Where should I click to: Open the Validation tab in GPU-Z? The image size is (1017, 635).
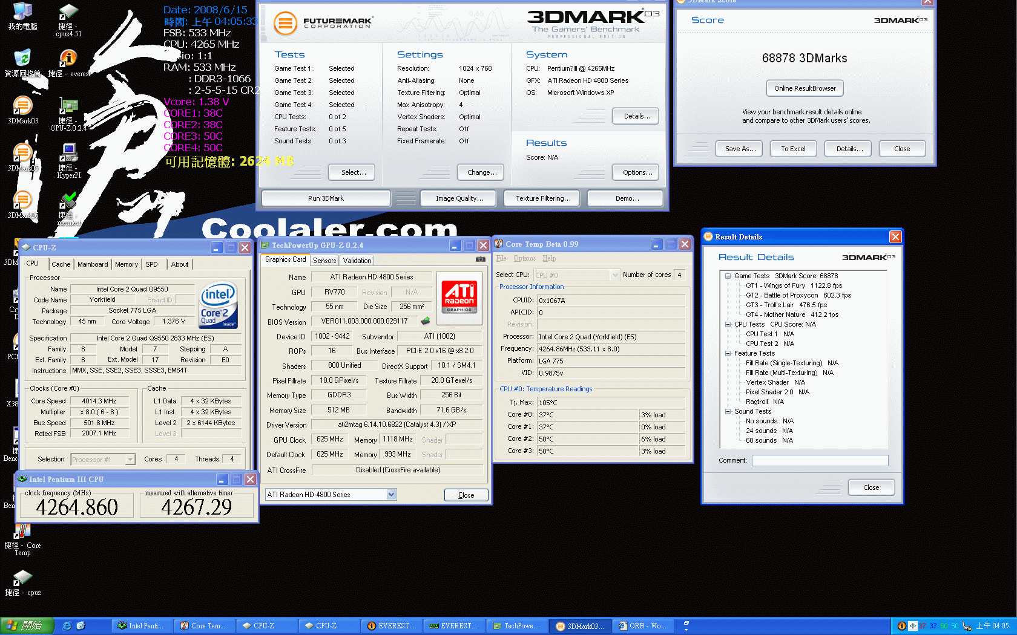pyautogui.click(x=357, y=261)
